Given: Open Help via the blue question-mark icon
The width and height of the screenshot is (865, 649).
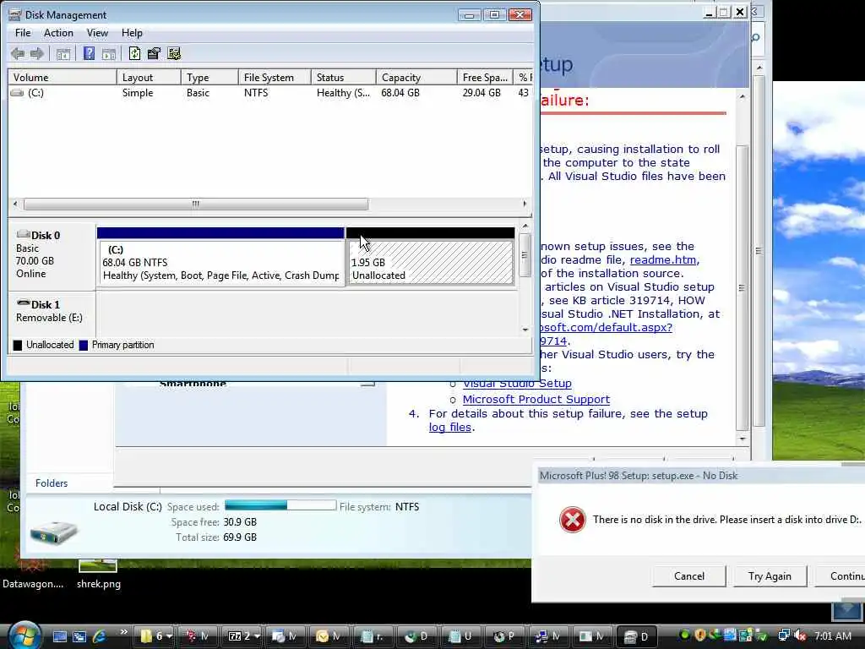Looking at the screenshot, I should click(x=89, y=53).
